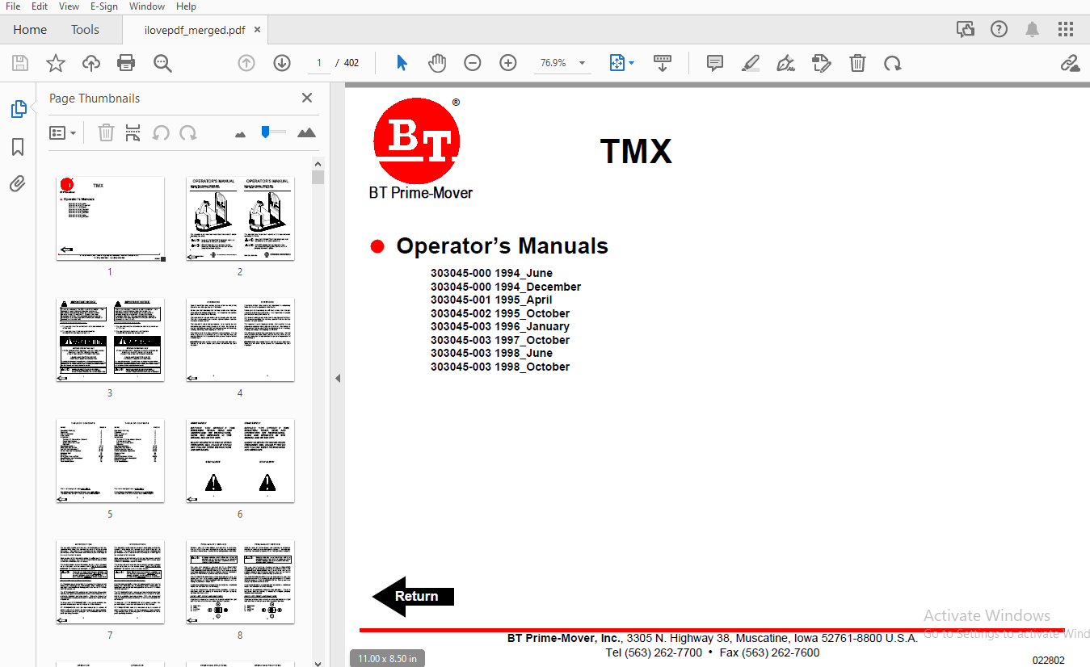Open the Help menu

[186, 6]
